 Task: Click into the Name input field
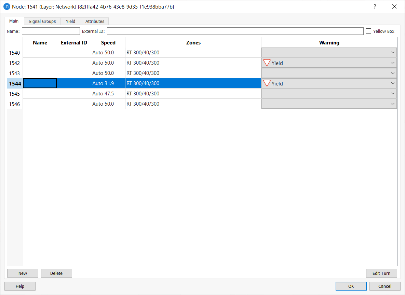51,31
